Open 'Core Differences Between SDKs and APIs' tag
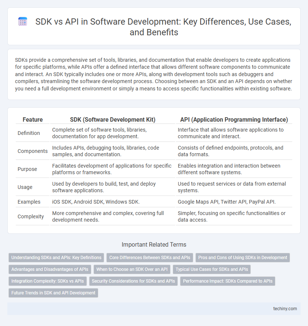 [150, 257]
